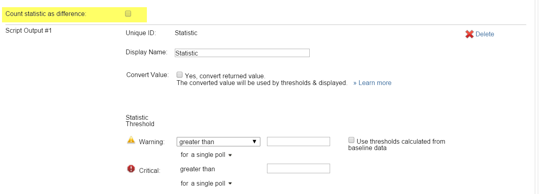
Task: Click the Unique ID value 'Statistic'
Action: pyautogui.click(x=186, y=33)
